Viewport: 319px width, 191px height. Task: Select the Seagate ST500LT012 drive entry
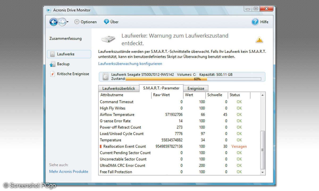click(x=182, y=77)
